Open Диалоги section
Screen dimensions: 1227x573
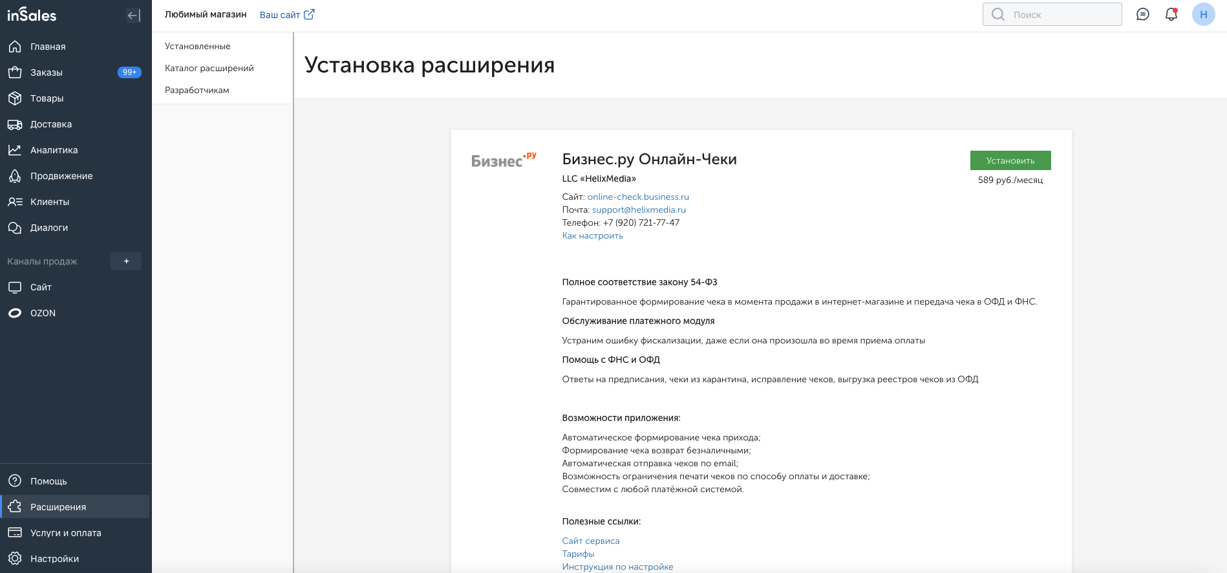75,228
